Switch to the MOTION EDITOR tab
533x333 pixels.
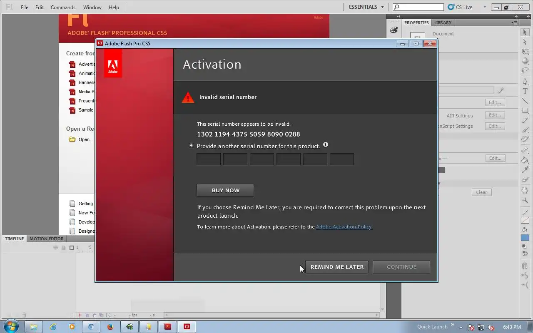point(47,239)
